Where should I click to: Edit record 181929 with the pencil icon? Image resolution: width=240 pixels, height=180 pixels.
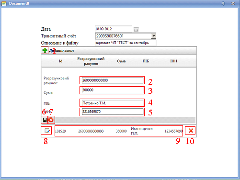[x=47, y=131]
